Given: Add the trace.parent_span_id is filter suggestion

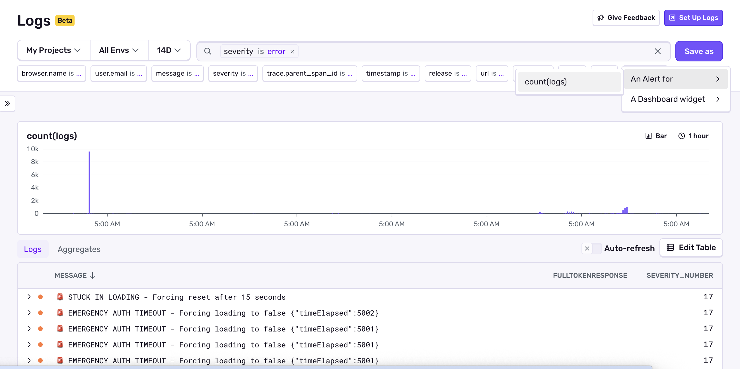Looking at the screenshot, I should coord(309,73).
